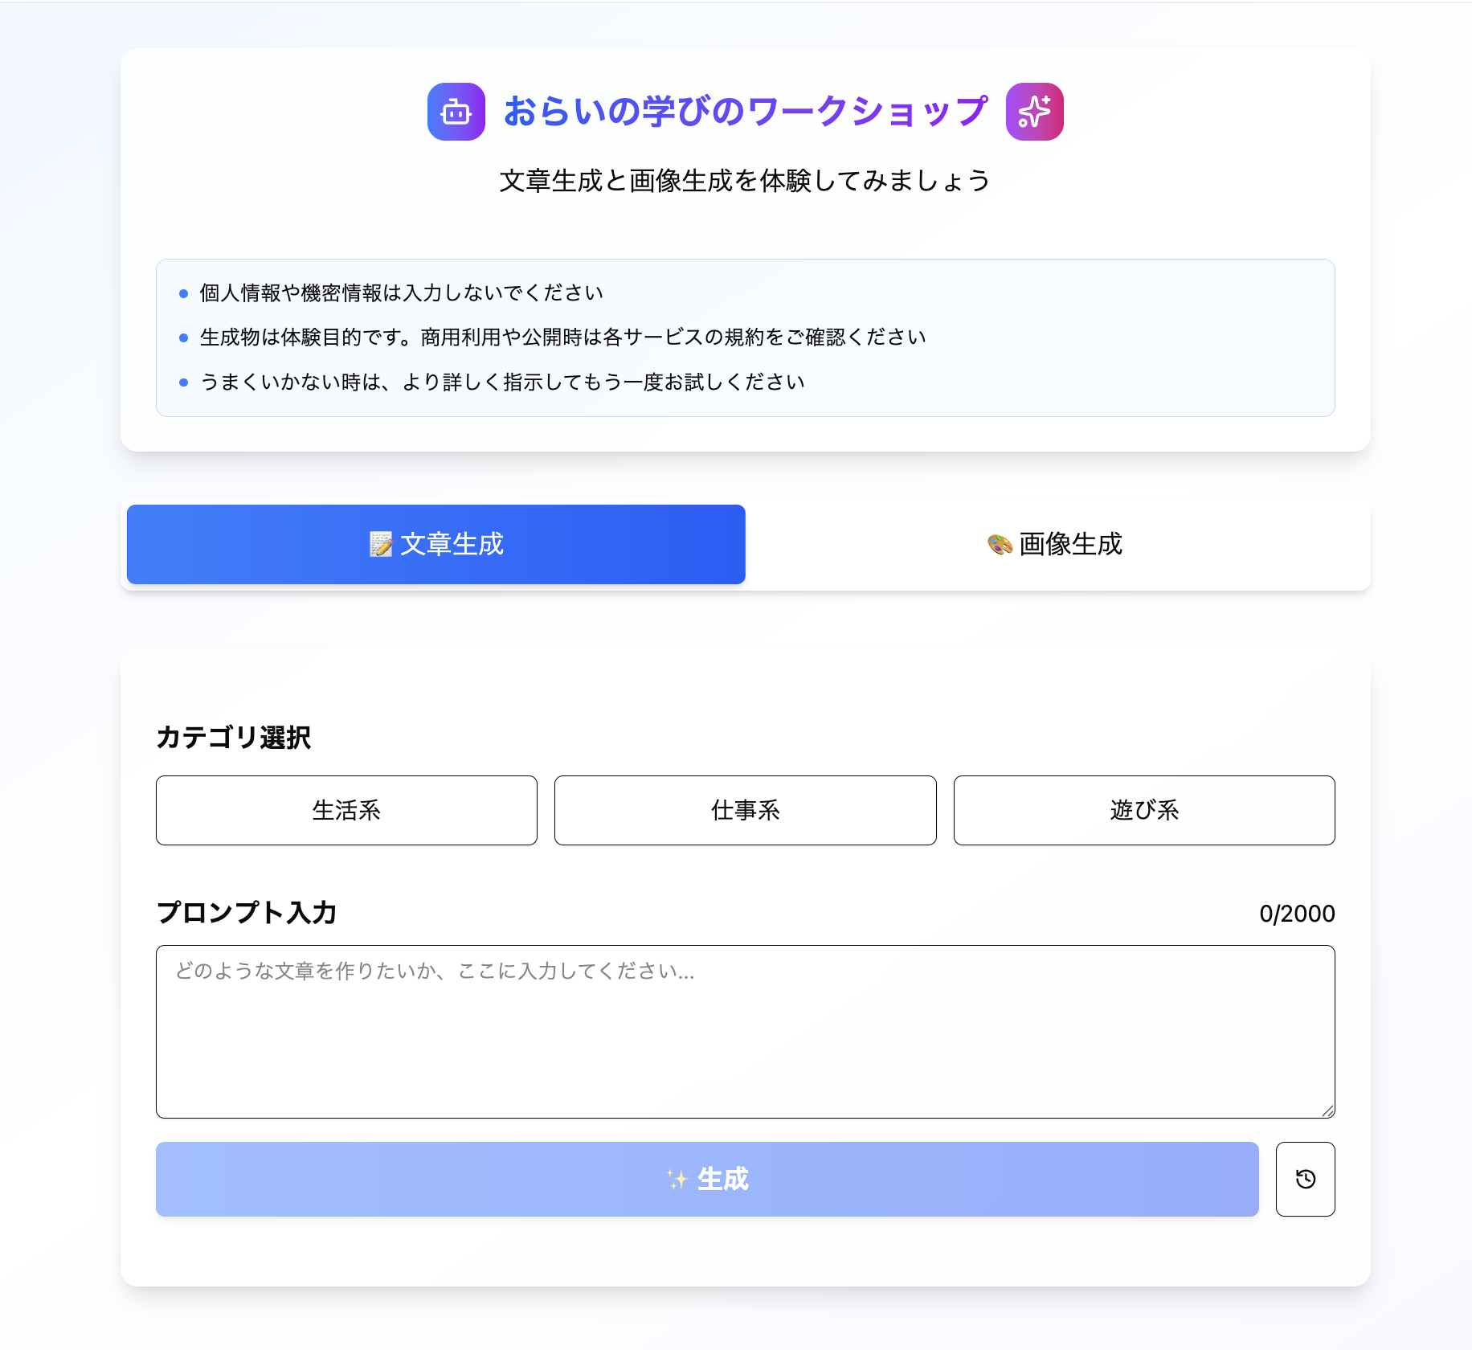The width and height of the screenshot is (1472, 1350).
Task: Select the 生活系 category
Action: 346,811
